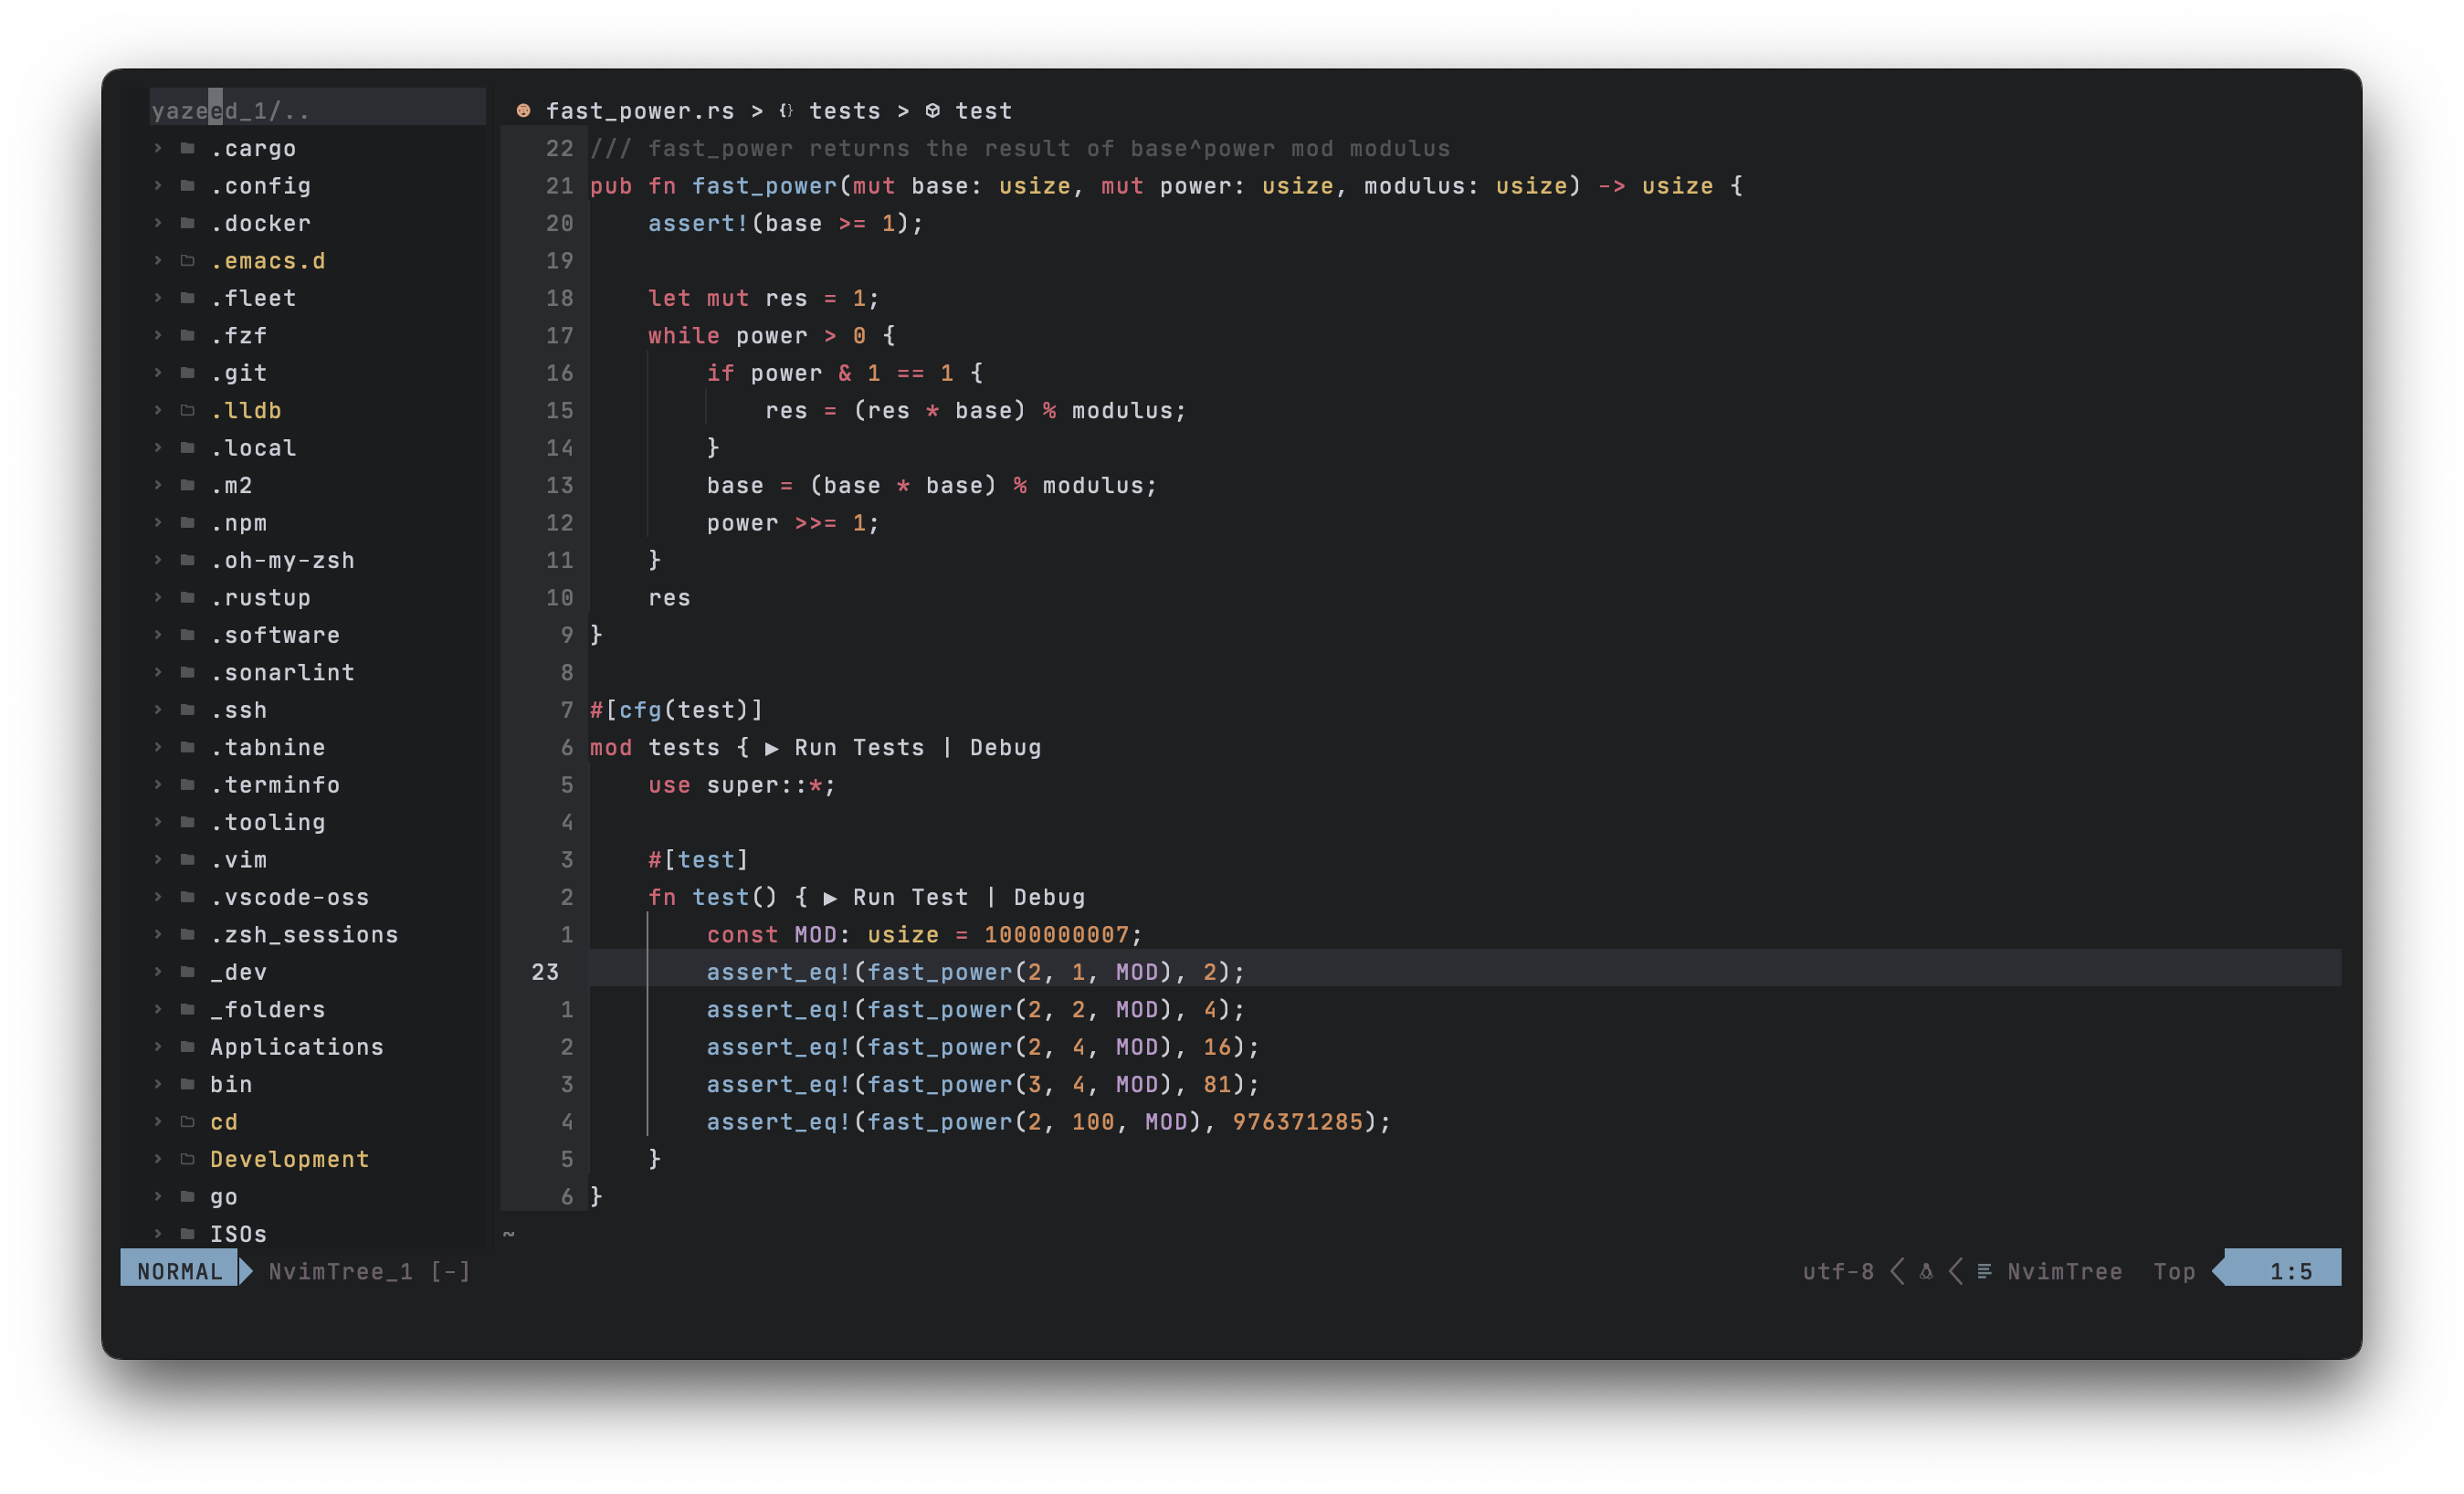This screenshot has height=1494, width=2464.
Task: Click the 1:5 cursor position
Action: tap(2291, 1272)
